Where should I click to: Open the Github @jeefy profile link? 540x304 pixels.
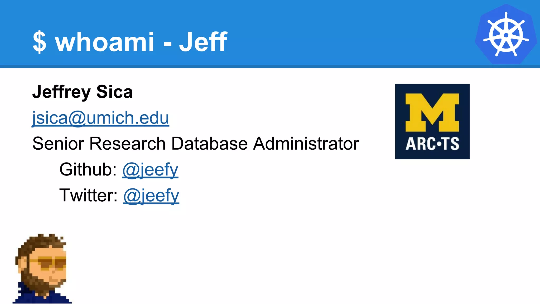(x=150, y=169)
